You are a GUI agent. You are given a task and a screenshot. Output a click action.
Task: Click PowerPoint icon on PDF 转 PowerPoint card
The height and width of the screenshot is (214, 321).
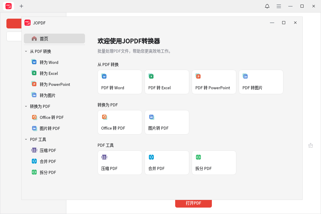click(x=198, y=76)
